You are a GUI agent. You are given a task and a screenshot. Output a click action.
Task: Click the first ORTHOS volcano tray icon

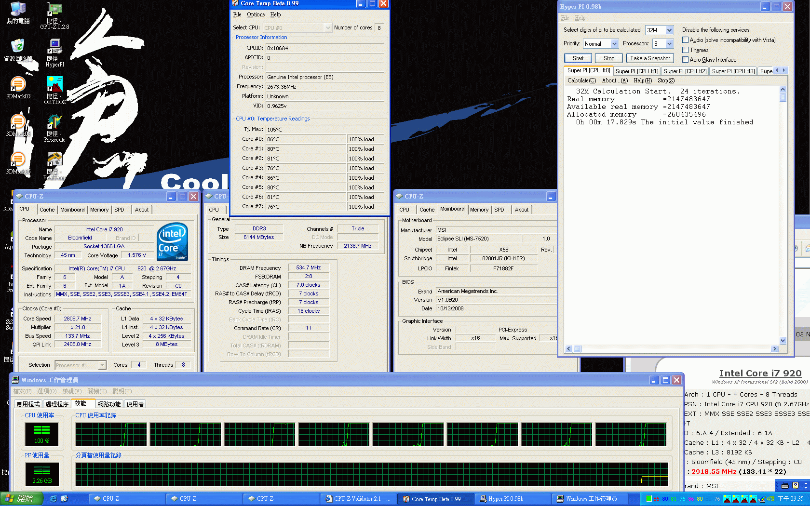click(x=728, y=499)
